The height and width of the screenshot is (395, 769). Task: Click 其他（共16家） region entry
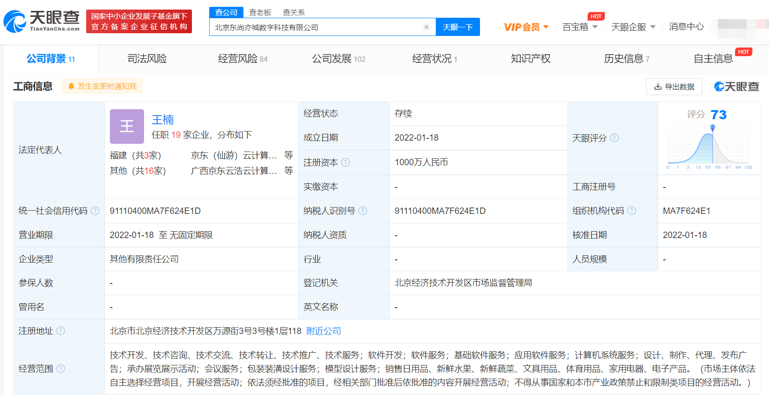click(138, 171)
